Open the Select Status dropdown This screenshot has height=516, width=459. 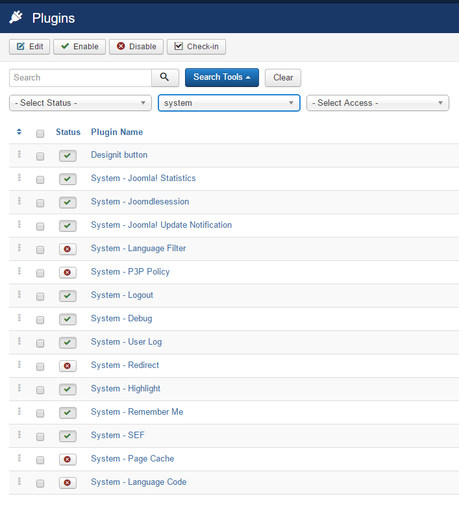click(x=81, y=103)
